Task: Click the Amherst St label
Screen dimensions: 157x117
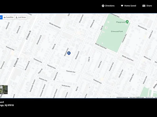Action: 18,30
